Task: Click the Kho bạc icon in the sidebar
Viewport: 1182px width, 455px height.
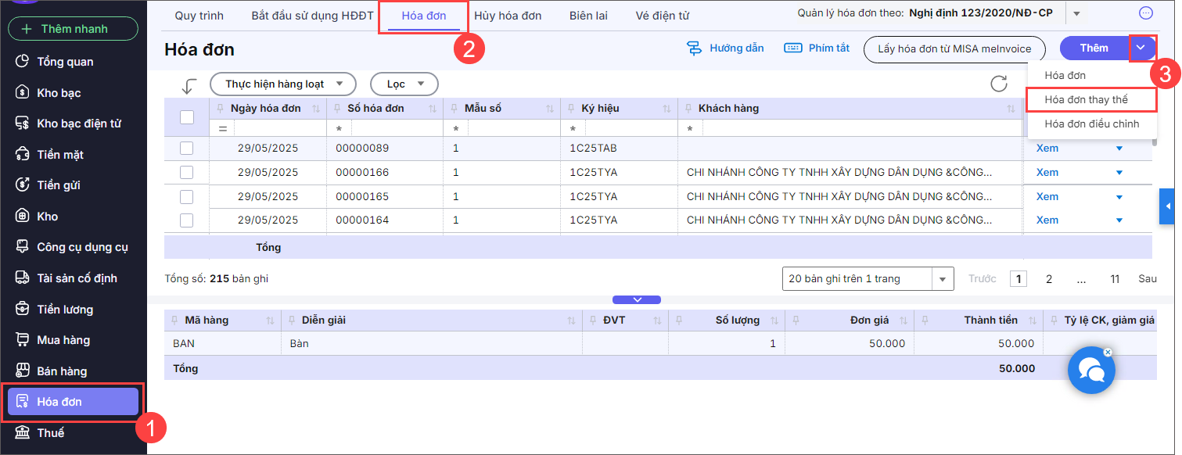Action: pos(23,93)
